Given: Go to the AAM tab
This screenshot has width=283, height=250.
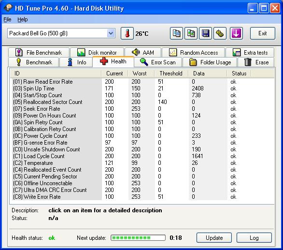Looking at the screenshot, I should 143,53.
